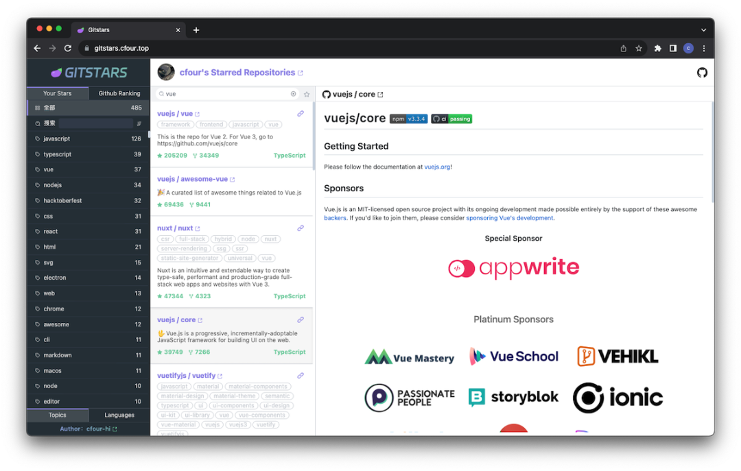Click the appwrite sponsor logo
This screenshot has height=471, width=741.
pos(514,268)
